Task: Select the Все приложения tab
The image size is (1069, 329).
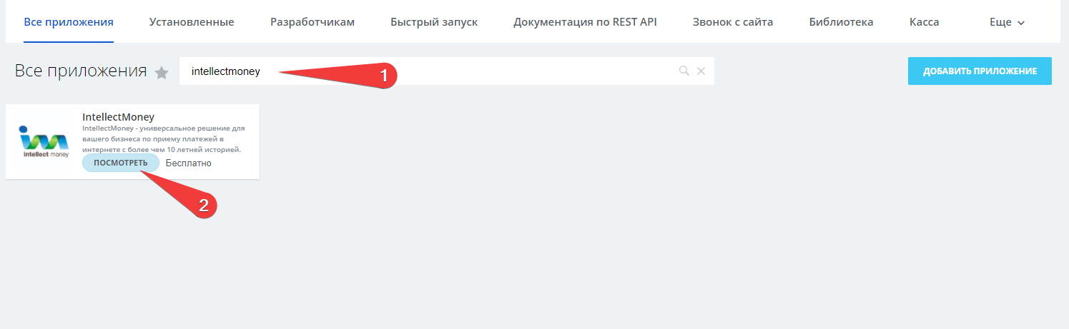Action: [69, 22]
